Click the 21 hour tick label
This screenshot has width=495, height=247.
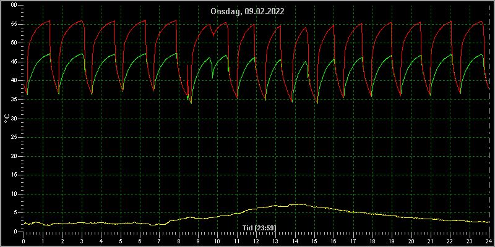(x=431, y=241)
